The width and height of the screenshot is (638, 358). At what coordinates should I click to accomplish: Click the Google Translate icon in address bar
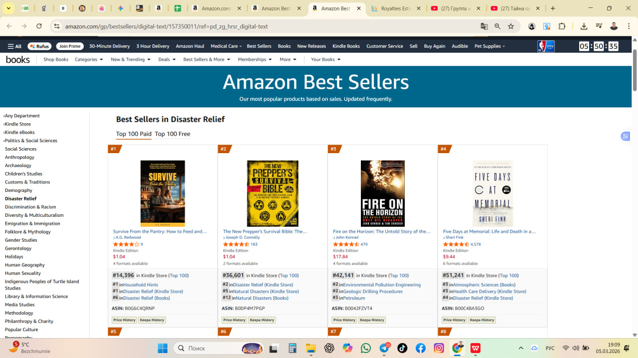[x=484, y=26]
